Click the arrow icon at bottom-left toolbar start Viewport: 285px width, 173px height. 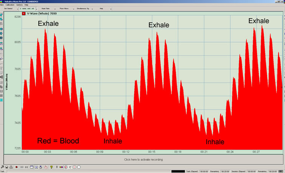click(2, 167)
